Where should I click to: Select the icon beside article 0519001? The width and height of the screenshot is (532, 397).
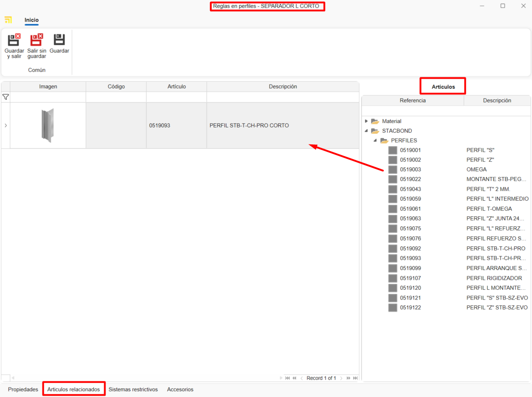point(393,150)
